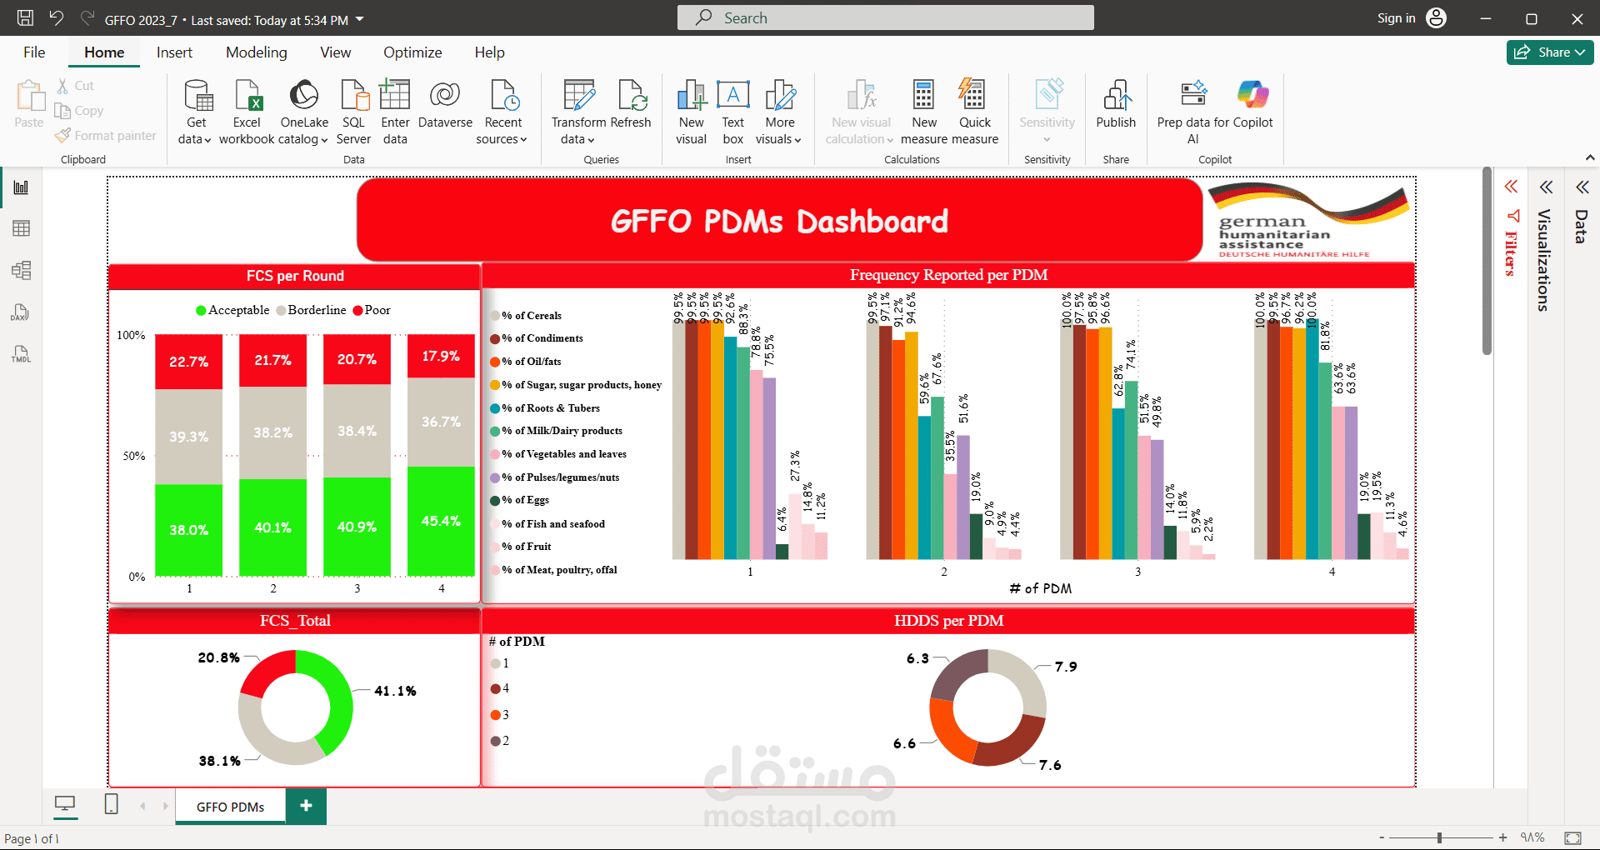Open the Optimize tab

(x=412, y=52)
